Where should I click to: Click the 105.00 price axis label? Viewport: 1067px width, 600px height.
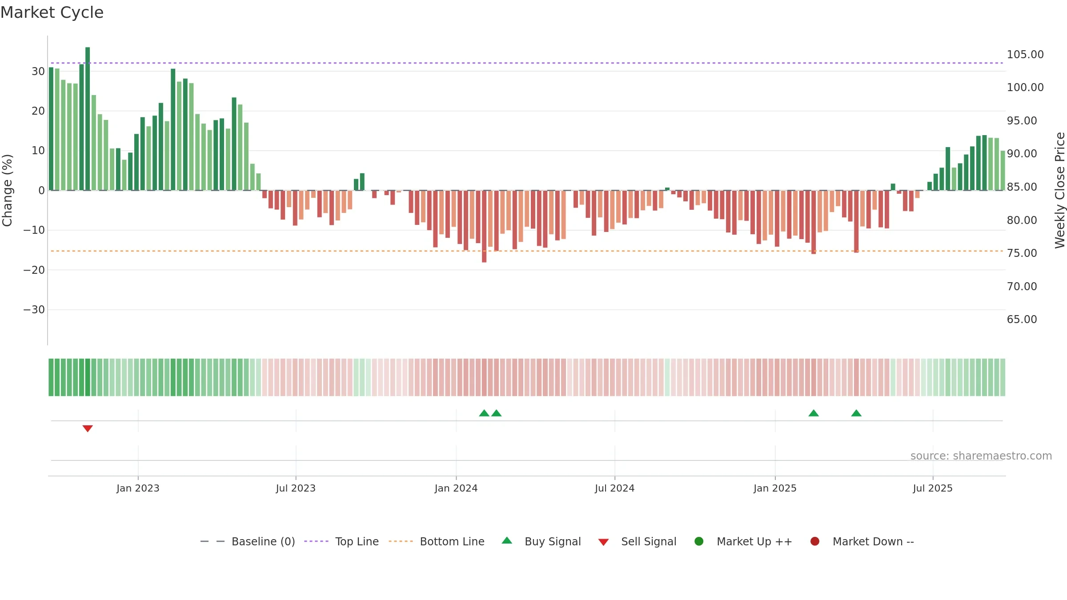click(1025, 54)
